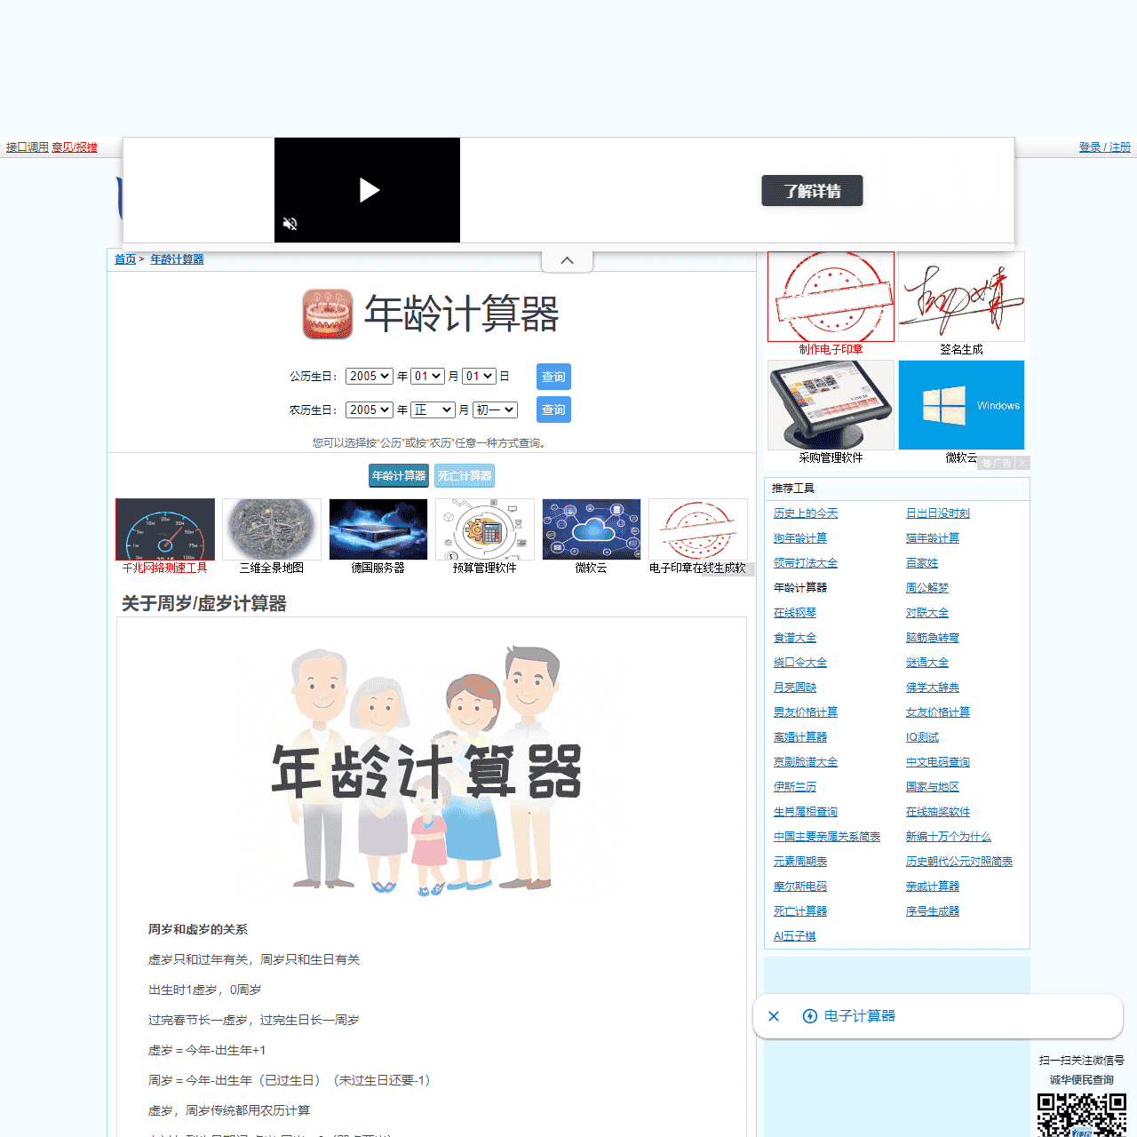
Task: Click the speedometer network speed test thumbnail
Action: [x=165, y=529]
